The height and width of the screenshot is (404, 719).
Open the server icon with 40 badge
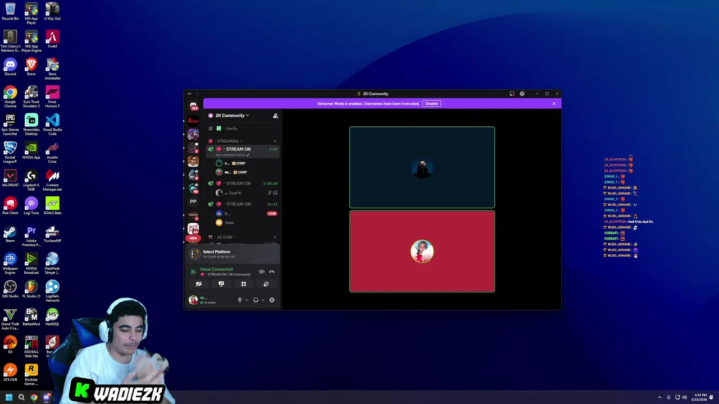193,187
